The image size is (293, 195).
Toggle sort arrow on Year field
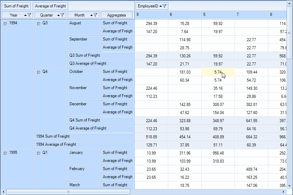point(25,15)
